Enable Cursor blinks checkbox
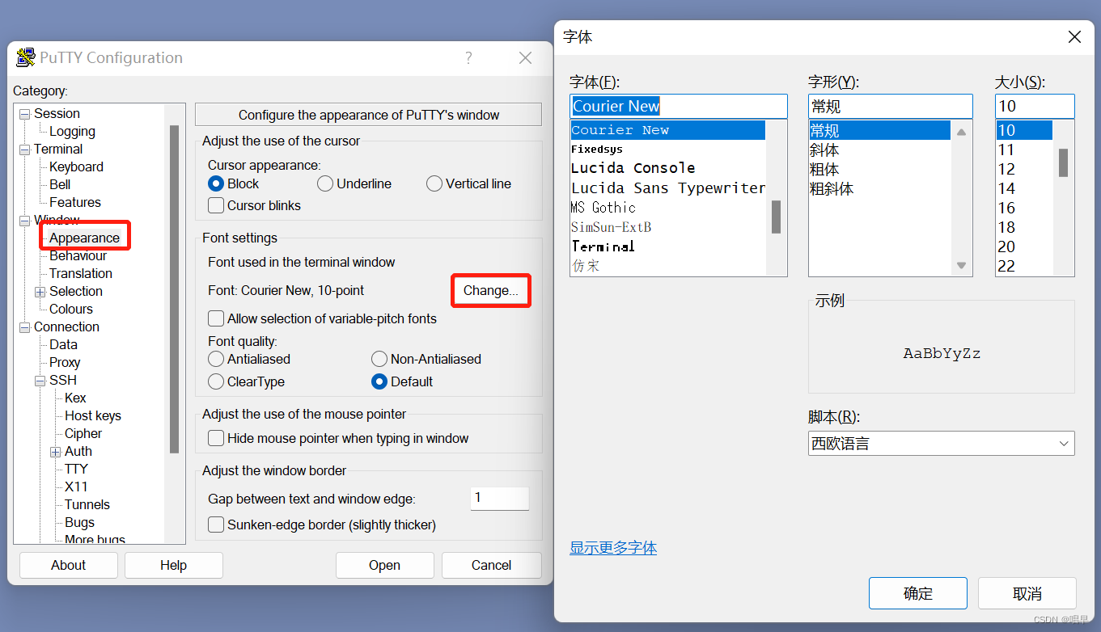Screen dimensions: 1101x632 (x=216, y=205)
